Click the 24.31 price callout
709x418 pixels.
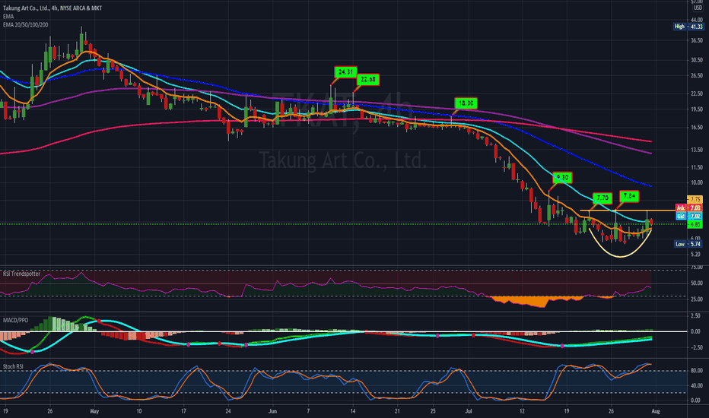(x=345, y=72)
